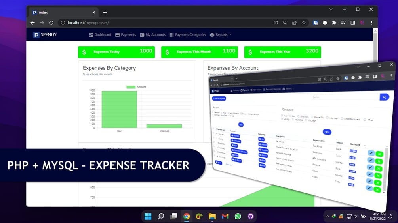398x223 pixels.
Task: Open File Explorer from the taskbar
Action: point(212,216)
